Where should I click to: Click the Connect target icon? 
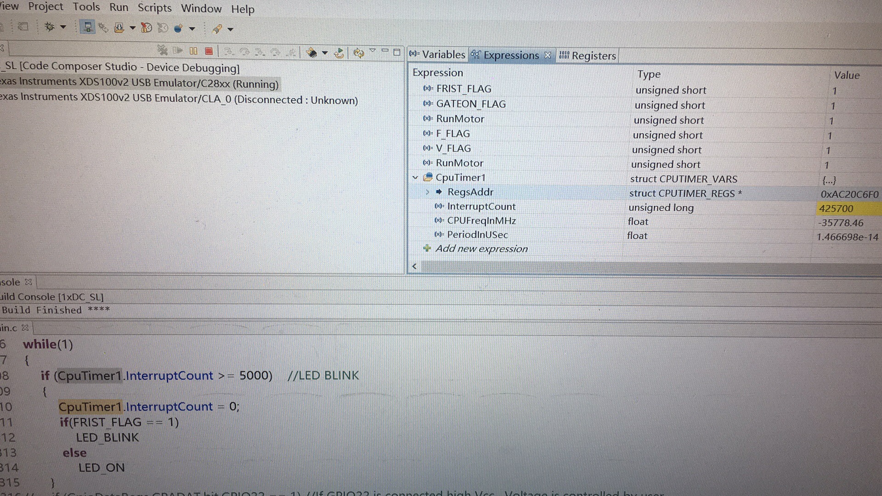point(87,27)
